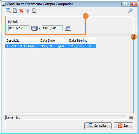Click the key icon at top right
The height and width of the screenshot is (134, 139).
130,11
